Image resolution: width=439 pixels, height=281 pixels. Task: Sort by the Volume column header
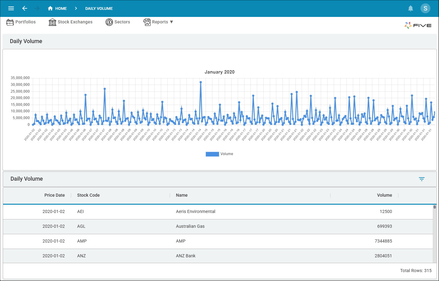[x=384, y=195]
